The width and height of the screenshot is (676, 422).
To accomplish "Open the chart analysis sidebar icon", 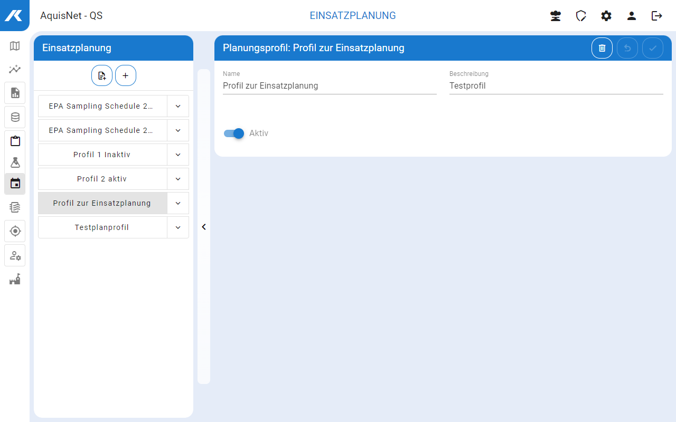I will click(15, 69).
